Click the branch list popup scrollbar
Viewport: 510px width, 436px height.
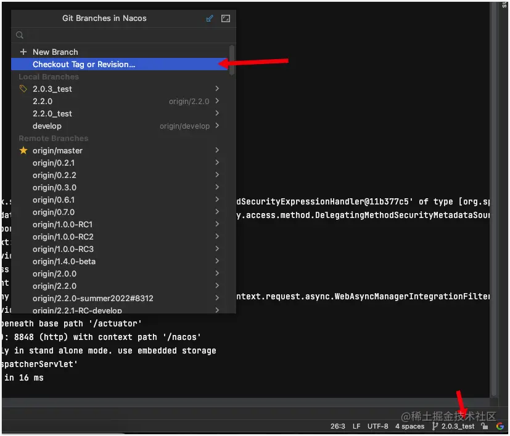(232, 60)
